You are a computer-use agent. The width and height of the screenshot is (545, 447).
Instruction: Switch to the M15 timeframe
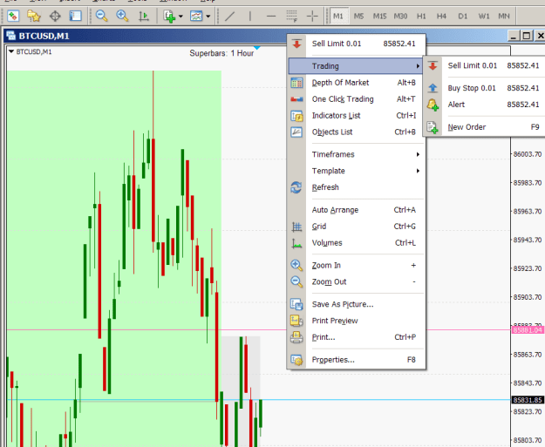pyautogui.click(x=379, y=16)
